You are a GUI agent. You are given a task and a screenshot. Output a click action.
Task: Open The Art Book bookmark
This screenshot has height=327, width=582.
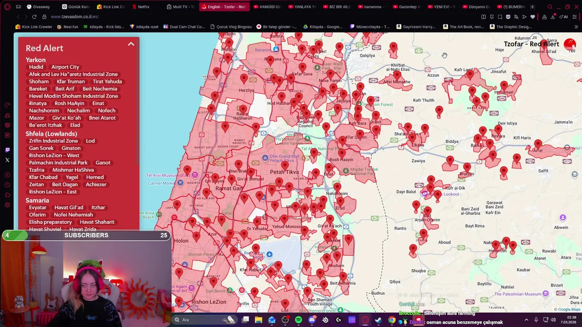(463, 27)
